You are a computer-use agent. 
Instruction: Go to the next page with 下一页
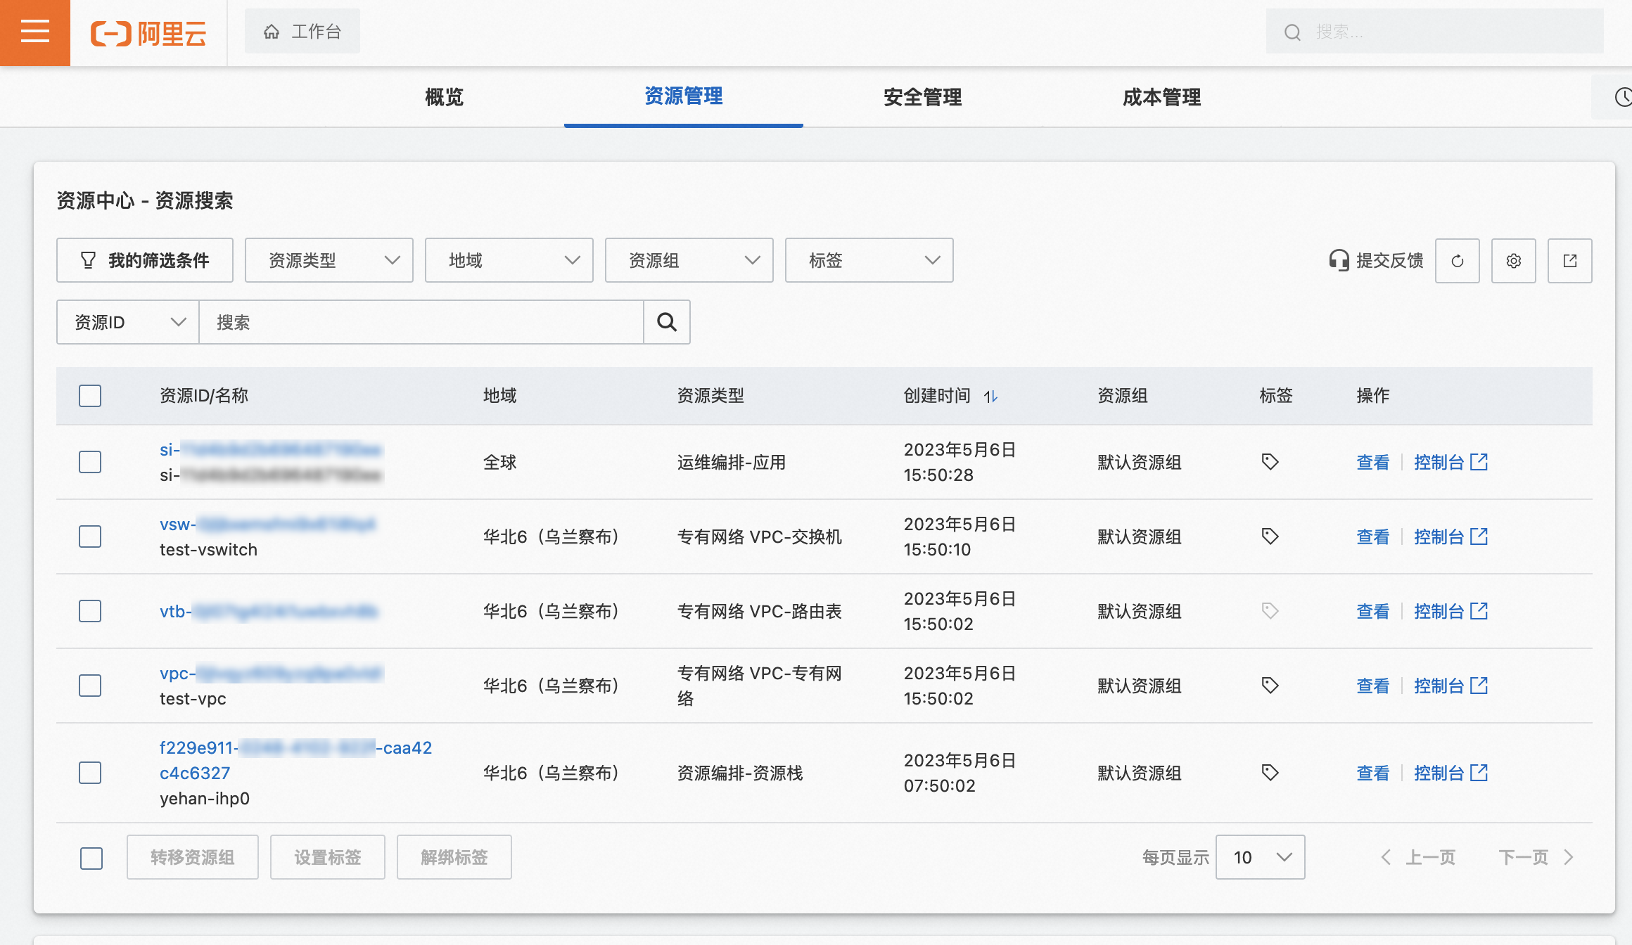[x=1536, y=857]
